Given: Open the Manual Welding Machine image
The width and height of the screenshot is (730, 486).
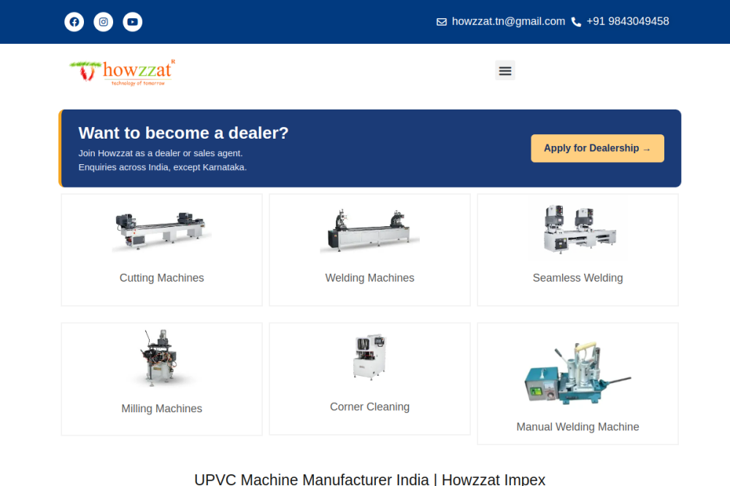Looking at the screenshot, I should pyautogui.click(x=577, y=372).
